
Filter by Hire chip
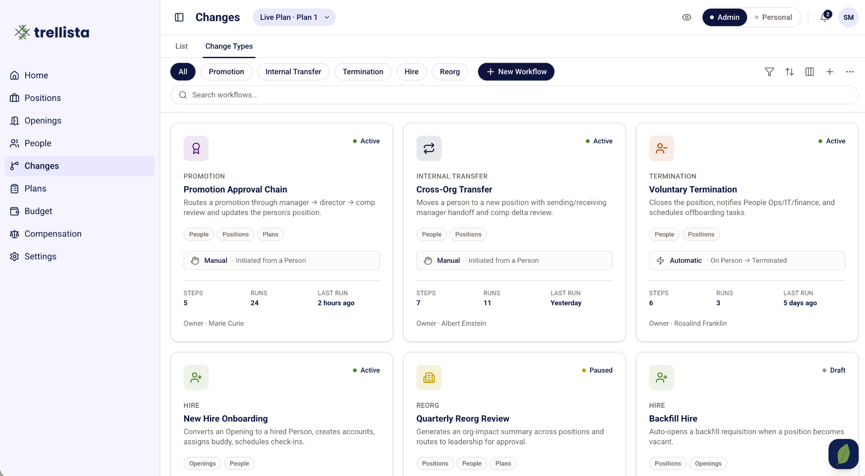point(411,72)
